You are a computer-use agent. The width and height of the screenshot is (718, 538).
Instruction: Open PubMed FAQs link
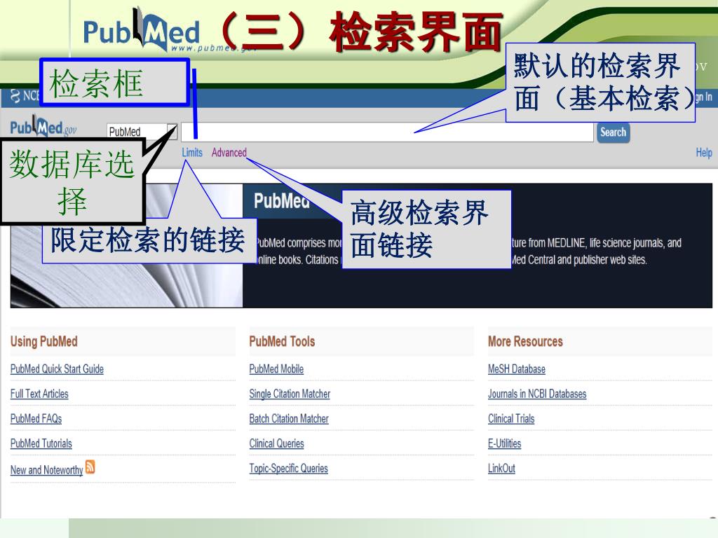pos(36,419)
